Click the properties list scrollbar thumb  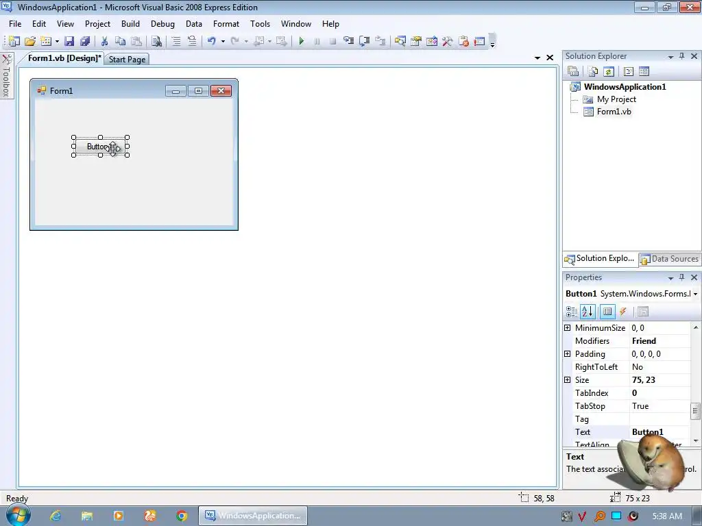point(695,411)
